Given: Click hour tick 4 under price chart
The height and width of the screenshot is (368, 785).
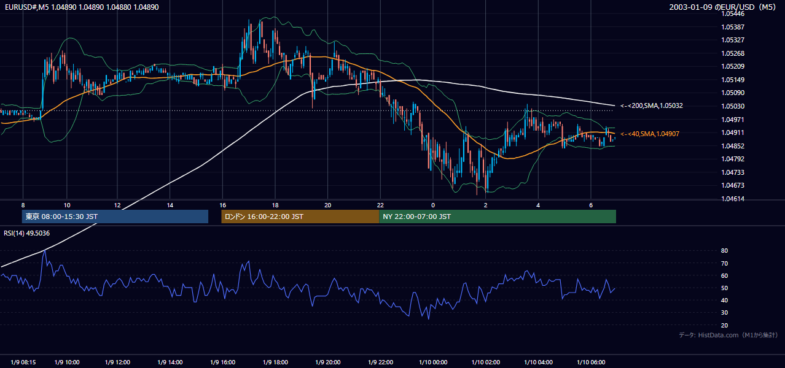Looking at the screenshot, I should tap(538, 205).
